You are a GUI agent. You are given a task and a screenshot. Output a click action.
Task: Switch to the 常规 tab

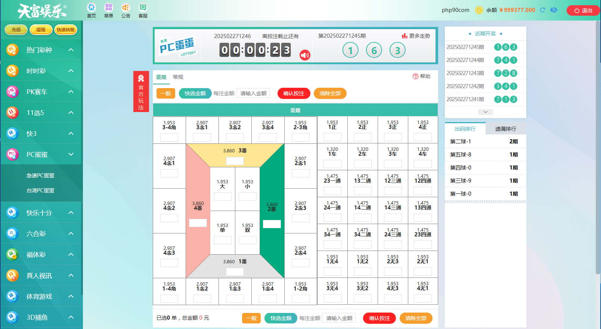[x=178, y=77]
